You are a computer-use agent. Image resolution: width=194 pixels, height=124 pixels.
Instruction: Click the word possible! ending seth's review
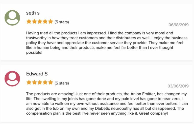click(34, 52)
